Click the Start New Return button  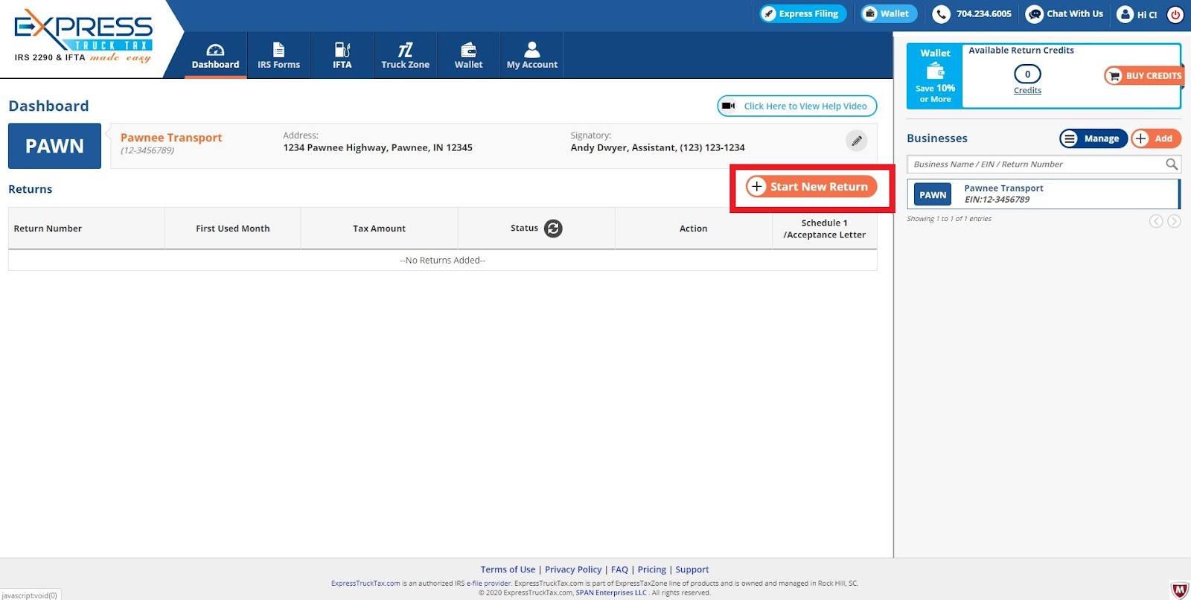(x=811, y=187)
